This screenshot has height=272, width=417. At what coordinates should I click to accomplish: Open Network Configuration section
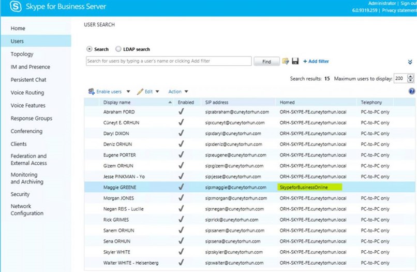point(27,210)
